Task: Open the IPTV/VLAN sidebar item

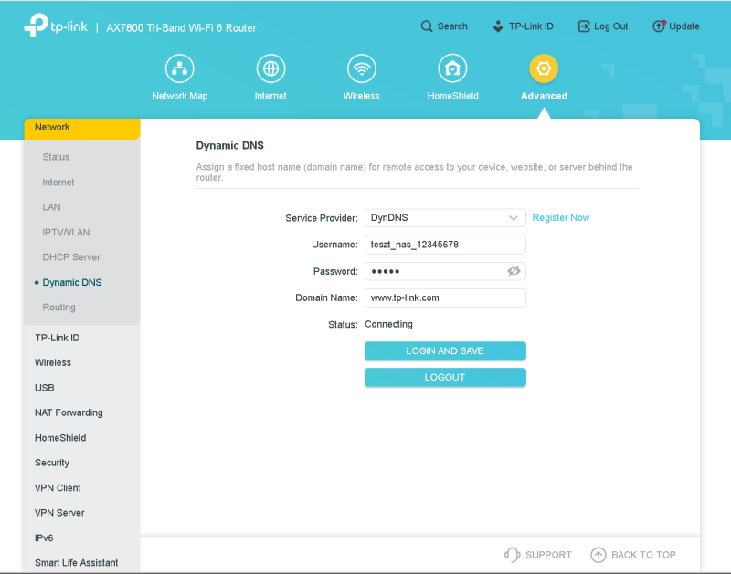Action: 66,232
